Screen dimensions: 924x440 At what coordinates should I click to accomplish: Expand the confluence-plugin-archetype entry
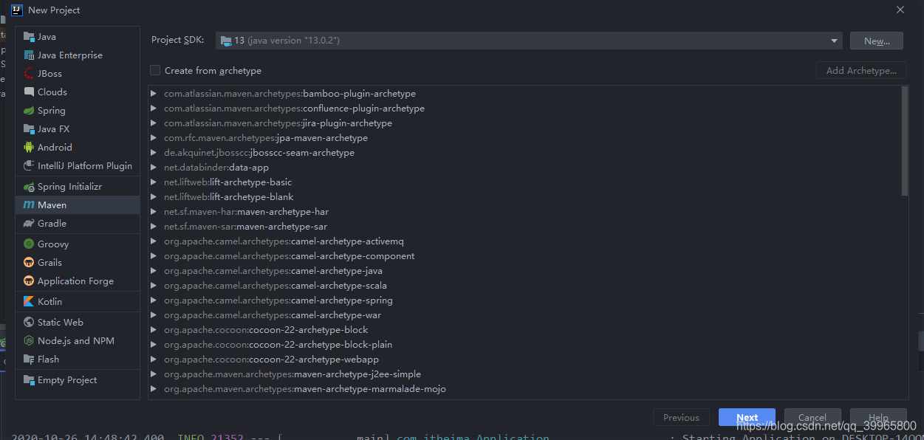(x=154, y=109)
